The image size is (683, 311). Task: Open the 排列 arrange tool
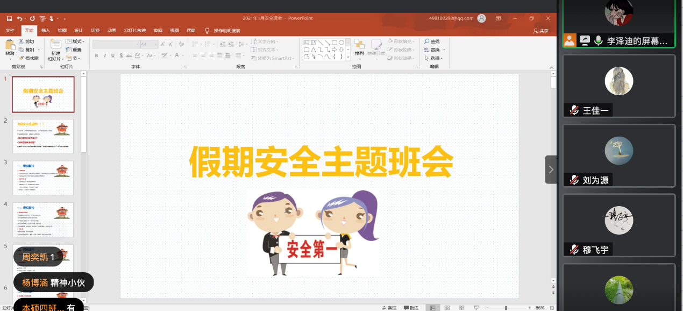(x=359, y=48)
